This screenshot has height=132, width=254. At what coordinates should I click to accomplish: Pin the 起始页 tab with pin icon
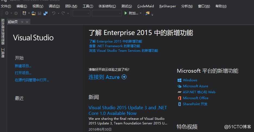[x=22, y=22]
